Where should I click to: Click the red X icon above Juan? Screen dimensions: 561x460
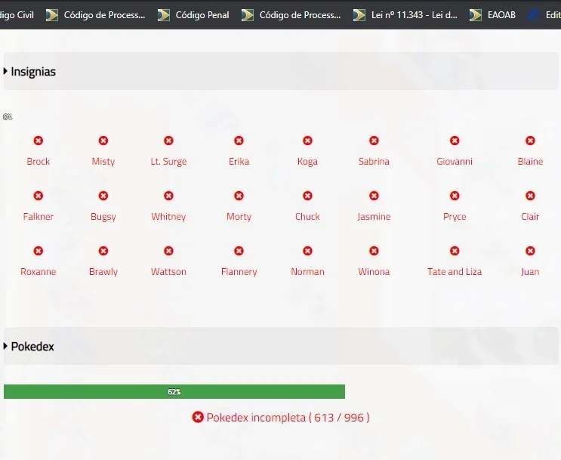(x=530, y=251)
